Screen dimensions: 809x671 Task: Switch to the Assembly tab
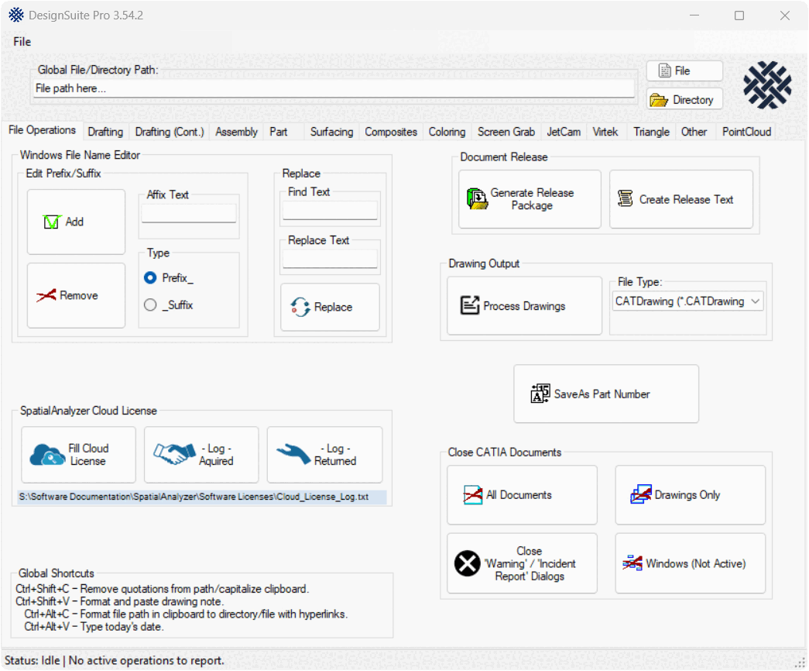tap(236, 132)
